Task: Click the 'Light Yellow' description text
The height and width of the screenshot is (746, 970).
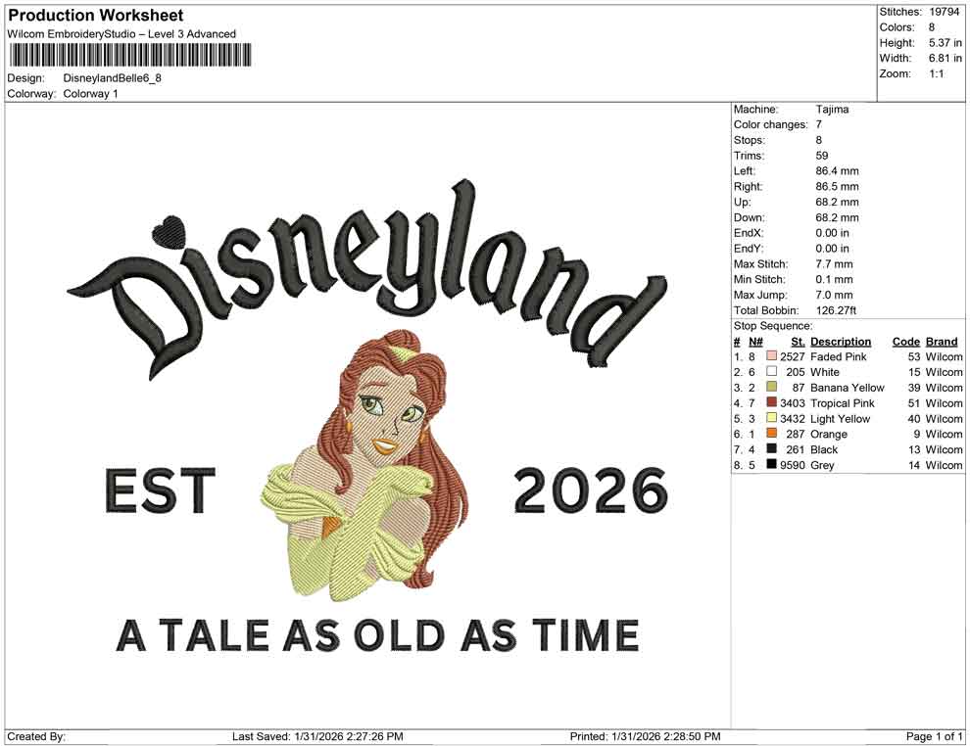Action: (x=840, y=418)
